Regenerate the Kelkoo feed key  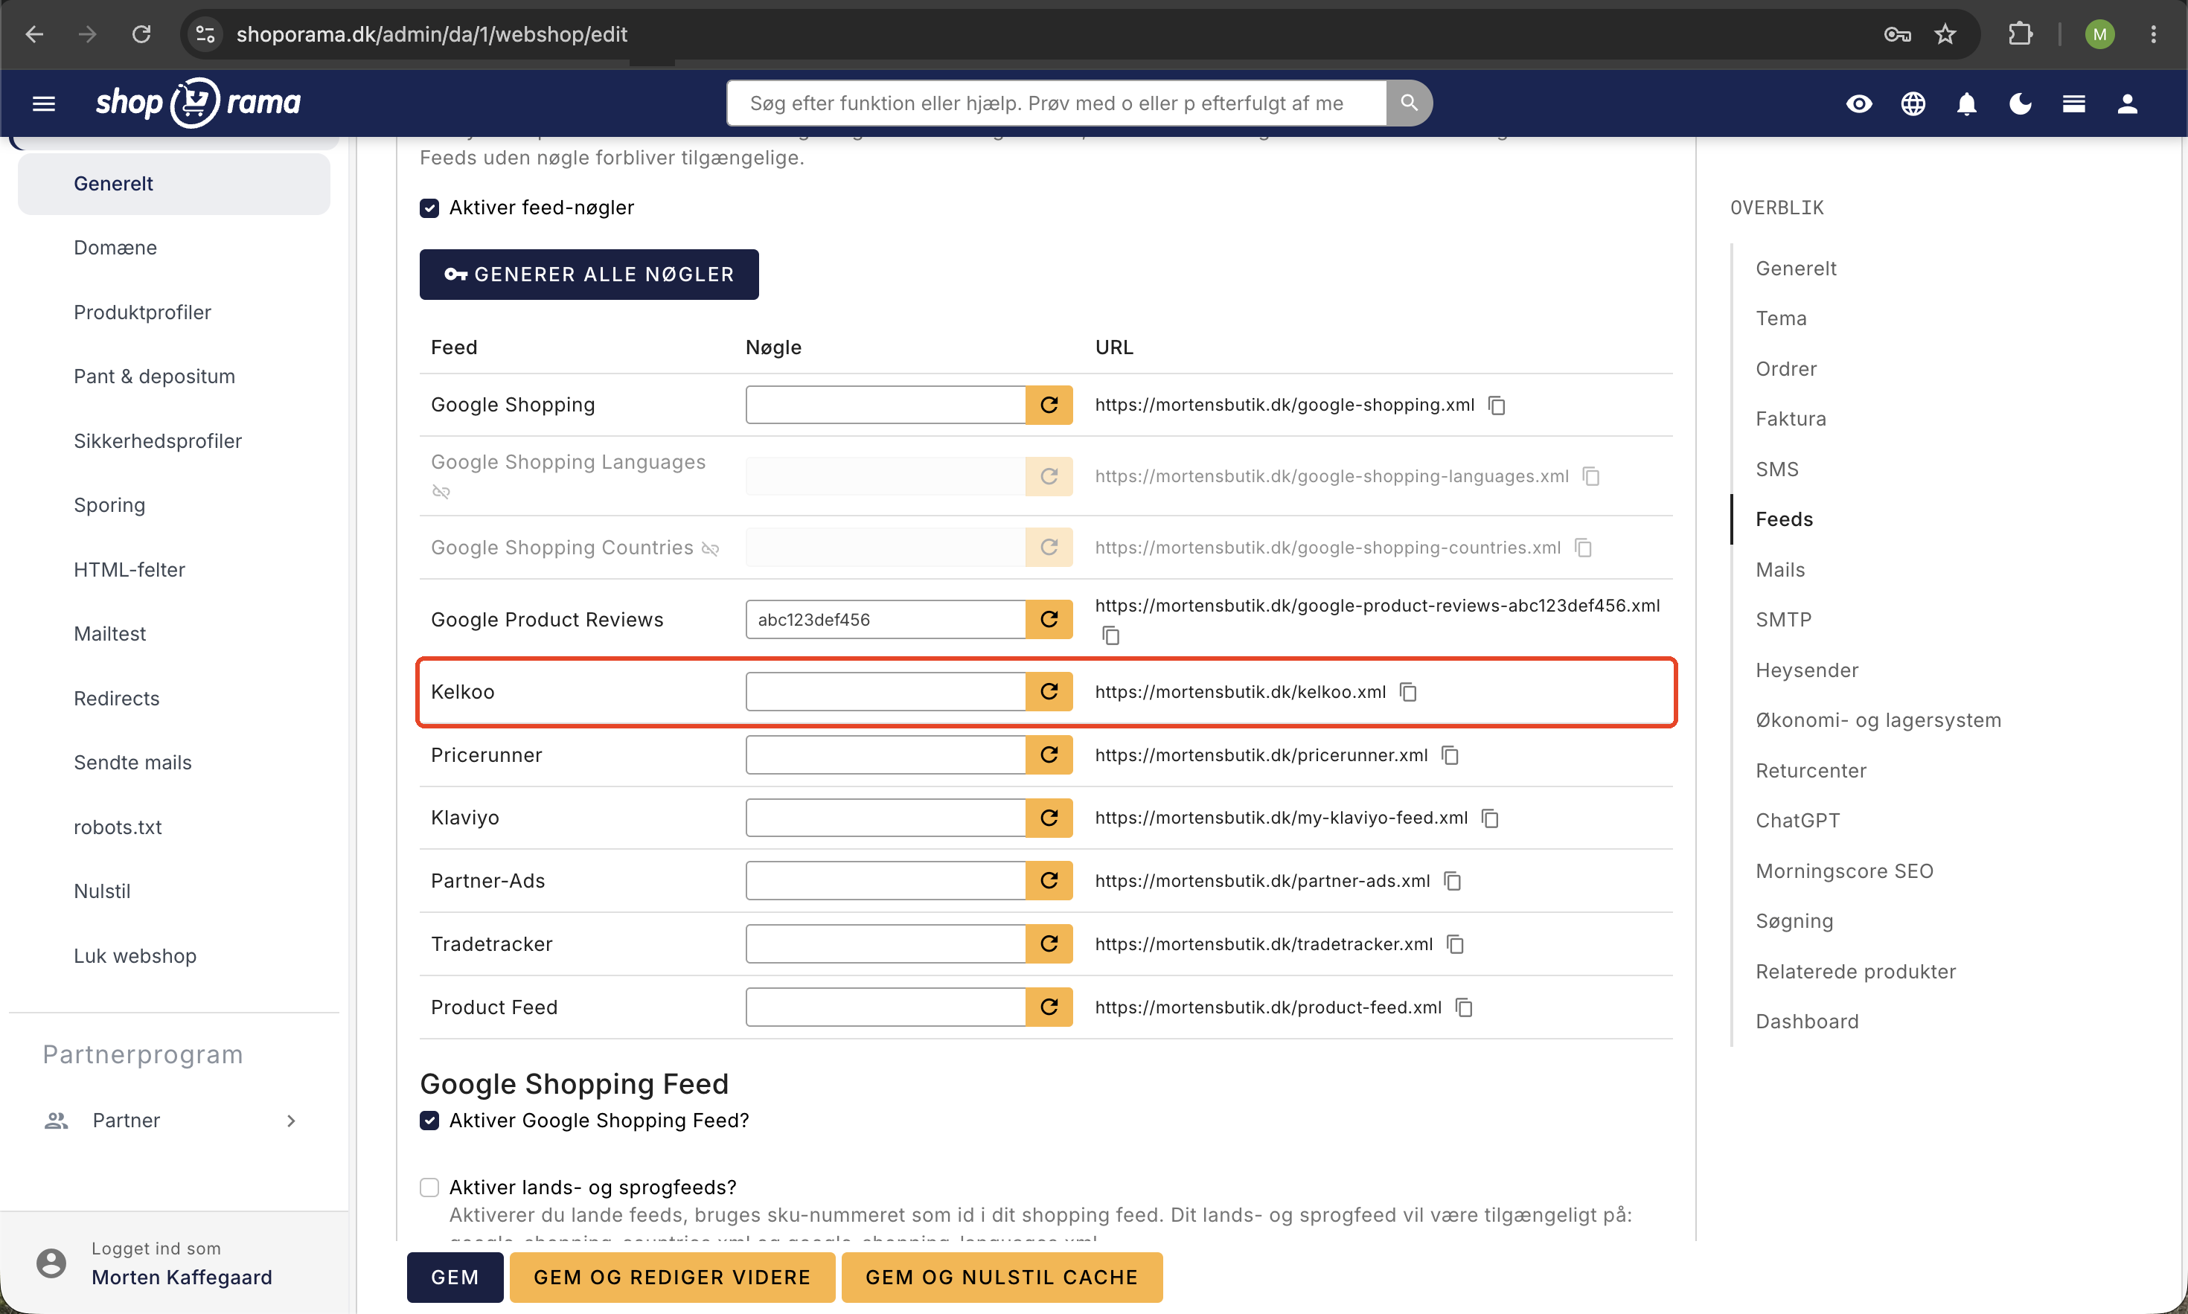pos(1049,691)
